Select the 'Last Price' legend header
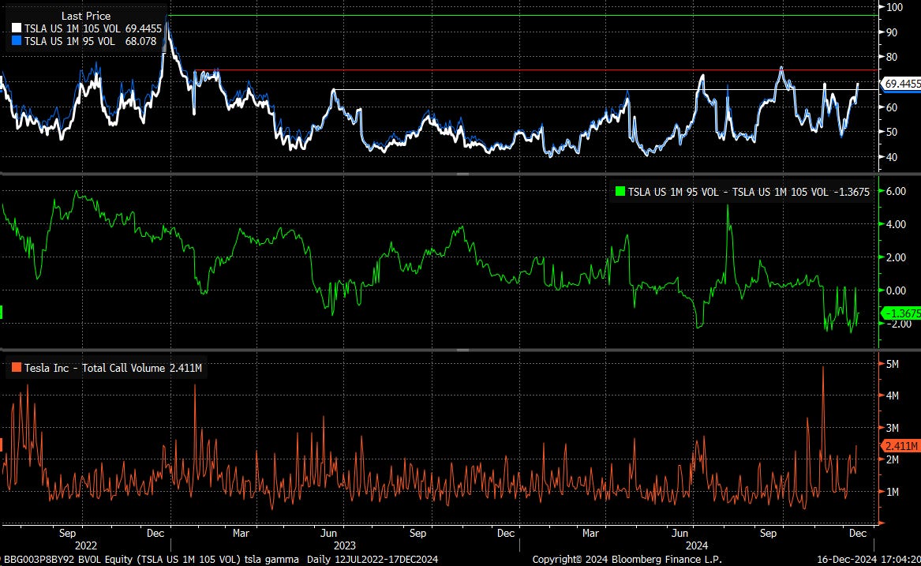This screenshot has height=566, width=921. [86, 16]
